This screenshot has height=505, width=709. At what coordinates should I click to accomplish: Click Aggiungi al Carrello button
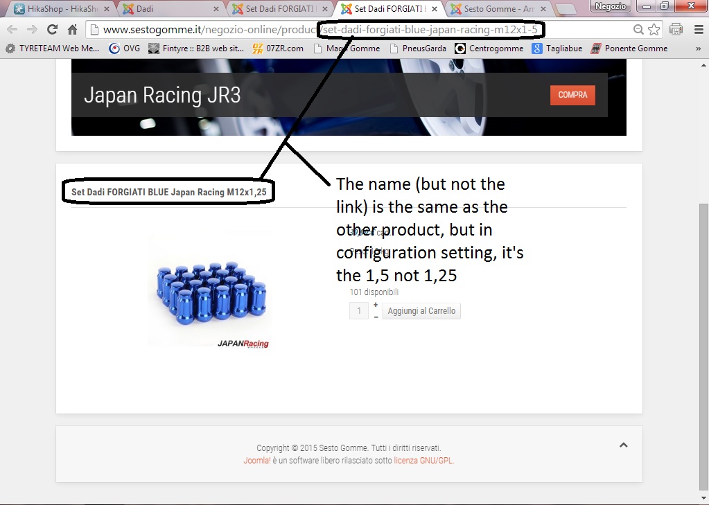point(421,311)
